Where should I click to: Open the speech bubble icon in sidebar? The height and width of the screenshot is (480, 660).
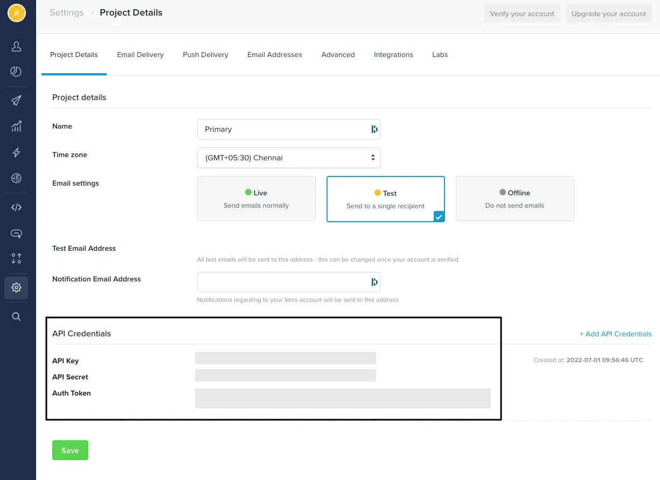16,234
